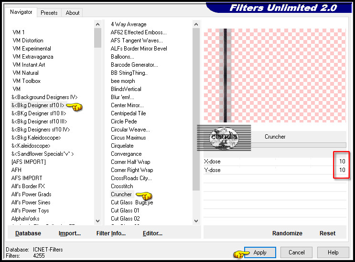Choose BB StringThing.. filter
The height and width of the screenshot is (262, 355).
129,73
